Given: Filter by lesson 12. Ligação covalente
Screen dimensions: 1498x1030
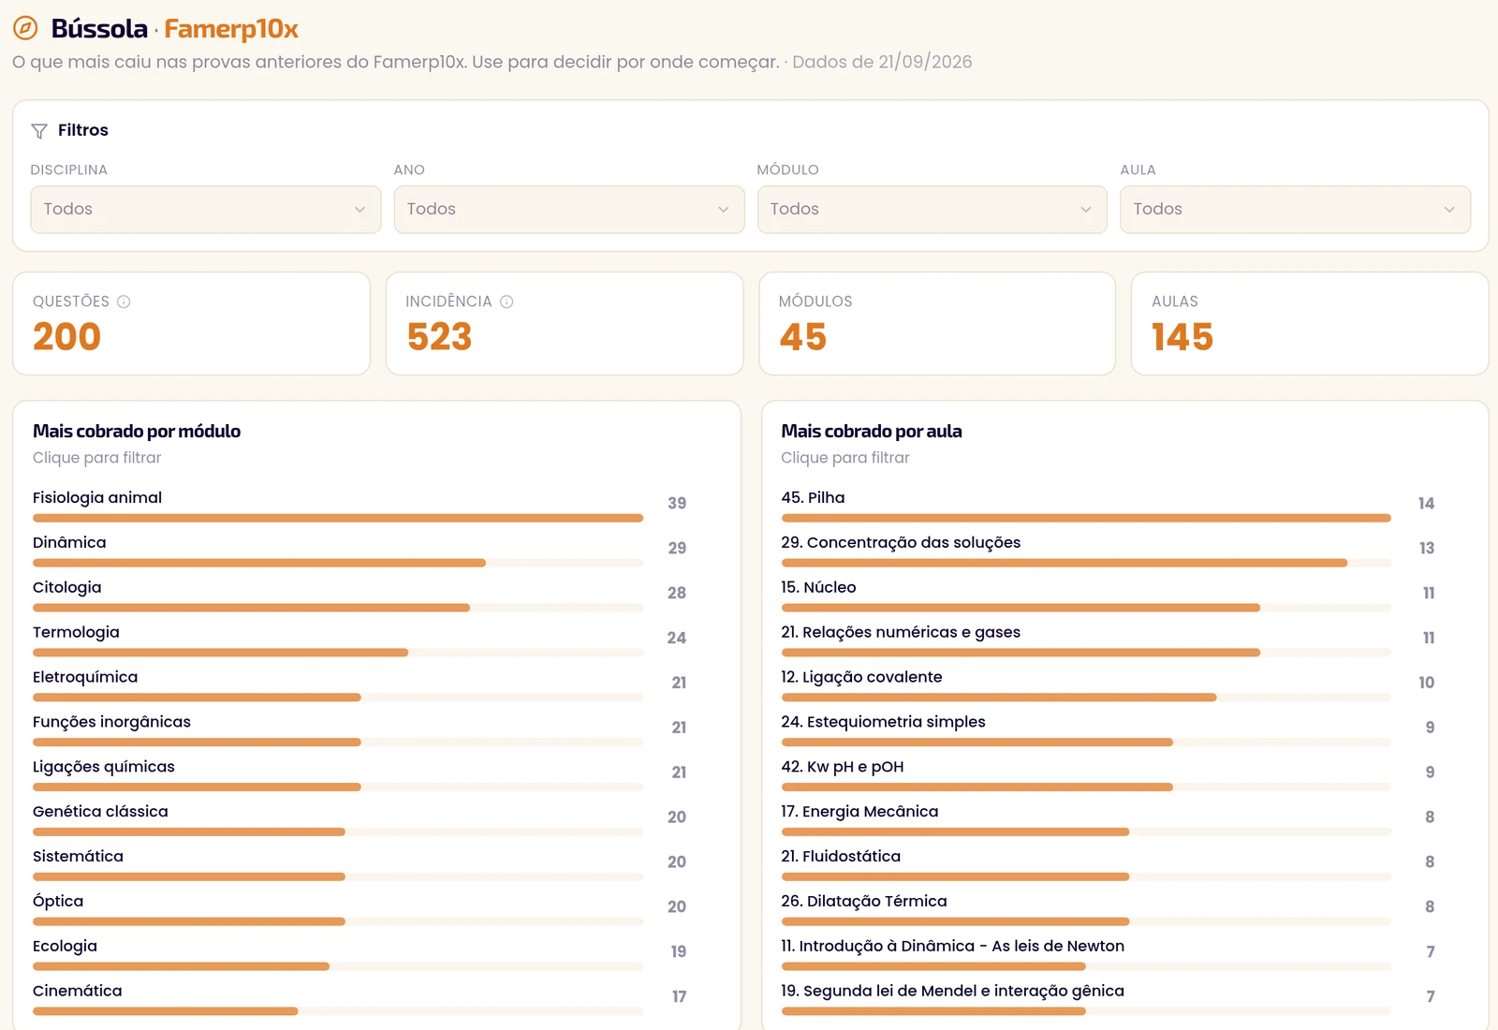Looking at the screenshot, I should pos(1108,684).
